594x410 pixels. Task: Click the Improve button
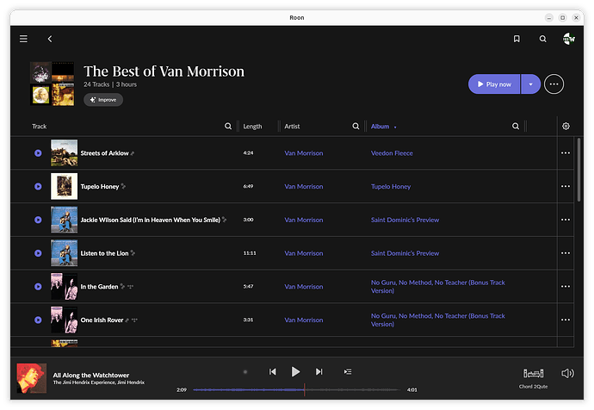tap(103, 100)
